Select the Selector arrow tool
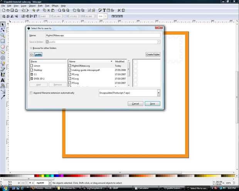Viewport: 239px width, 191px height. 3,24
